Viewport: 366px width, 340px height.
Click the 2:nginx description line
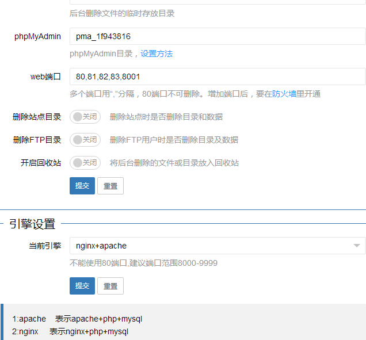[x=70, y=331]
